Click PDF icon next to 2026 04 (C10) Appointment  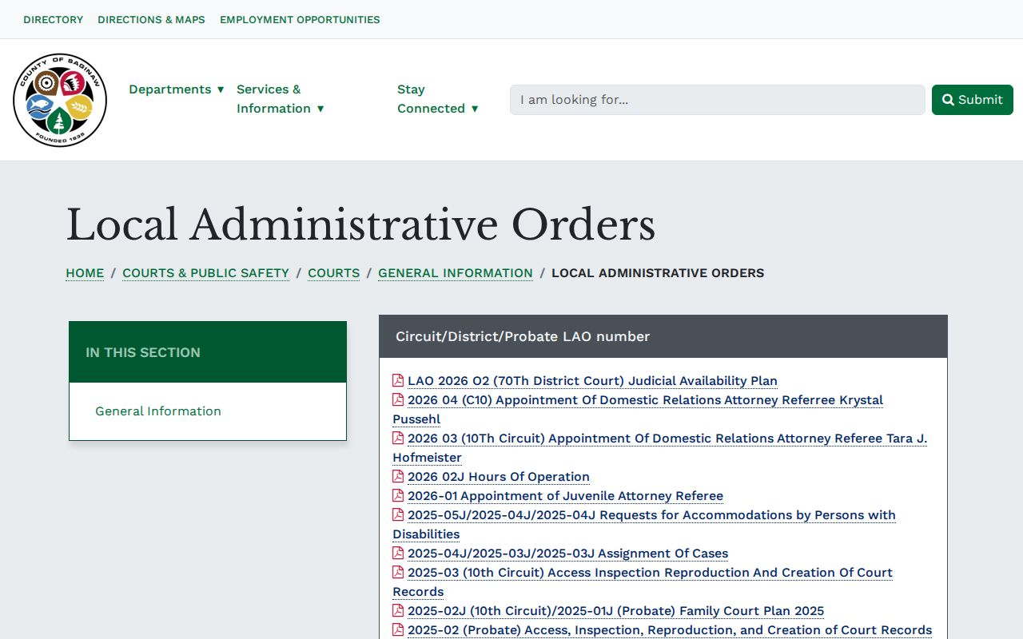(398, 399)
